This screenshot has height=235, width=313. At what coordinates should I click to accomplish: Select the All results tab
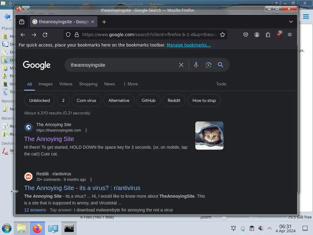coord(30,84)
